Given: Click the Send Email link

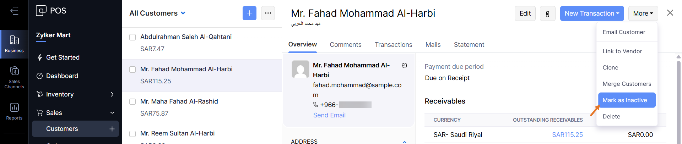Looking at the screenshot, I should [329, 115].
